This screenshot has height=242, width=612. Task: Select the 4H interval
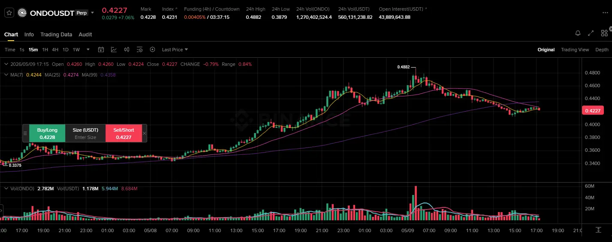[55, 50]
